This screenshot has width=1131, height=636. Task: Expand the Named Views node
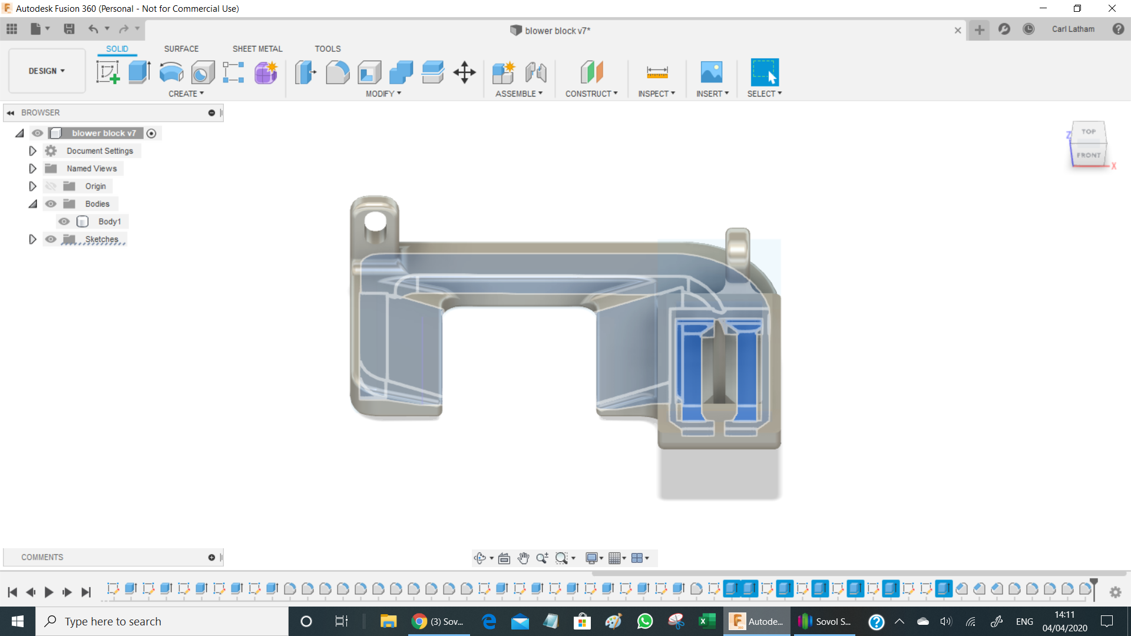click(32, 168)
